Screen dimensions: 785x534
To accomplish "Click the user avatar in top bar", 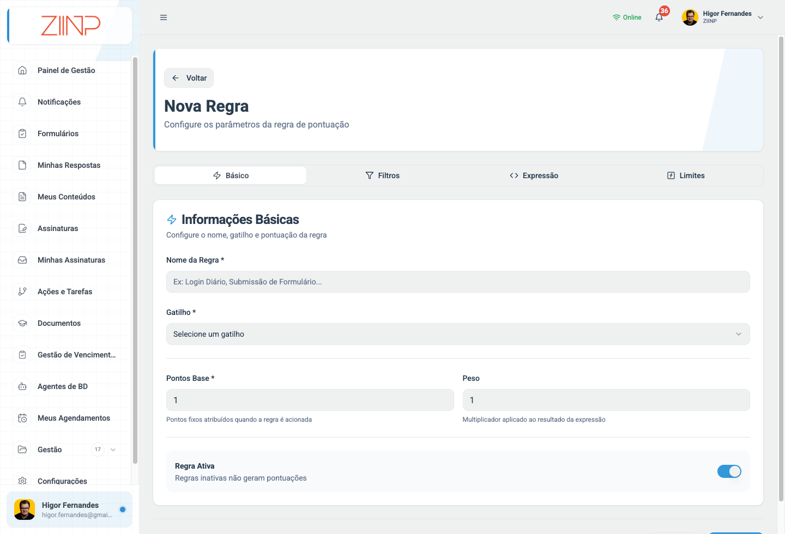I will coord(690,17).
